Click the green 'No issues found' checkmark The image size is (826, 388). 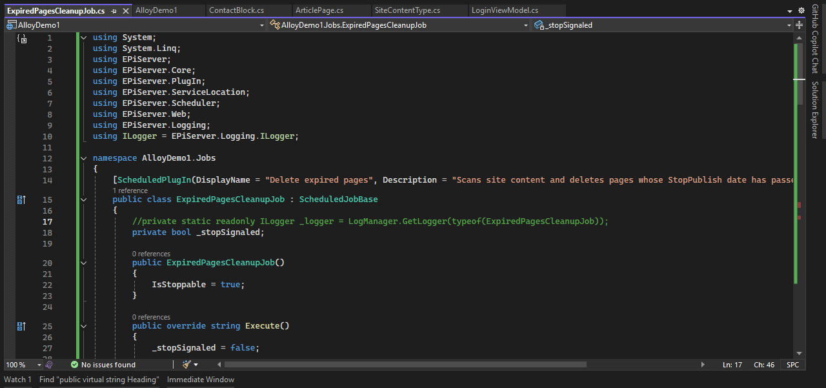click(73, 364)
